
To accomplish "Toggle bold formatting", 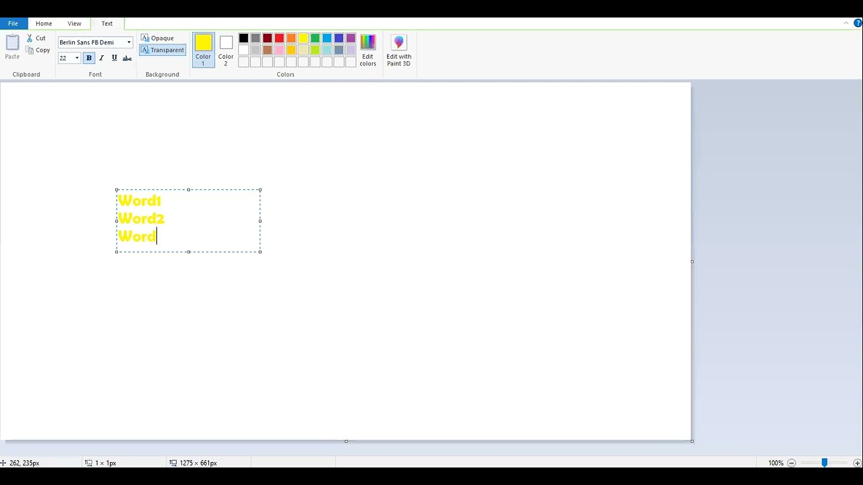I will pyautogui.click(x=89, y=58).
